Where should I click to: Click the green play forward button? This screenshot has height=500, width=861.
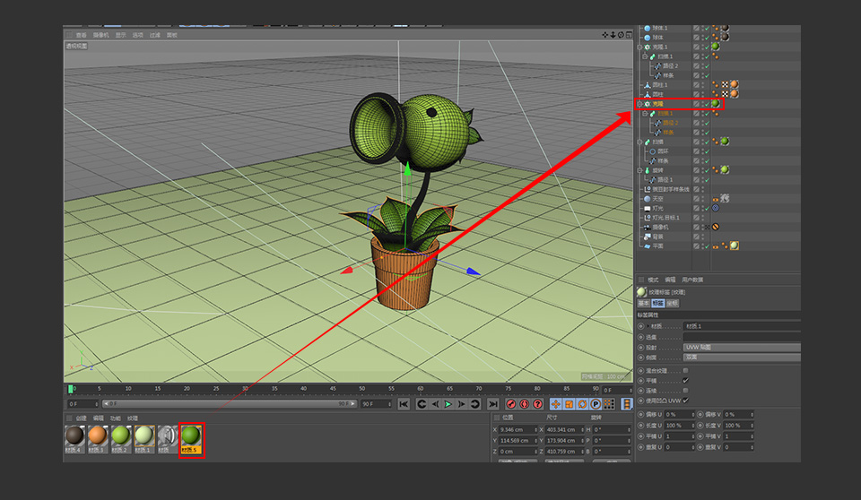pos(448,404)
